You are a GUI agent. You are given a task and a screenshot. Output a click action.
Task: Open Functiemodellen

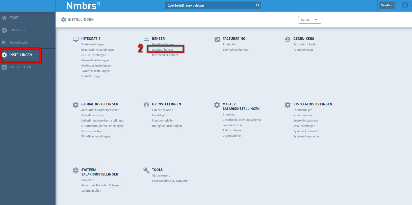coord(163,121)
